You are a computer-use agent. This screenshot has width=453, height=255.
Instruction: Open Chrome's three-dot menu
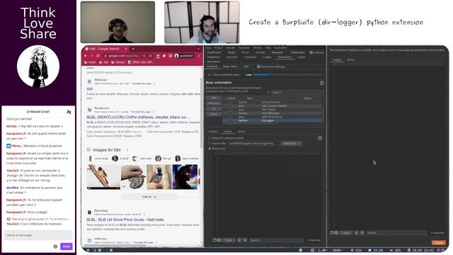pyautogui.click(x=199, y=56)
